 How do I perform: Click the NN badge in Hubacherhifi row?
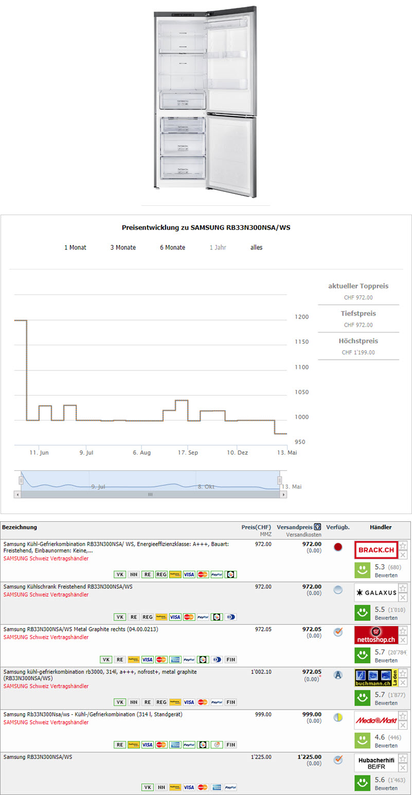(162, 787)
